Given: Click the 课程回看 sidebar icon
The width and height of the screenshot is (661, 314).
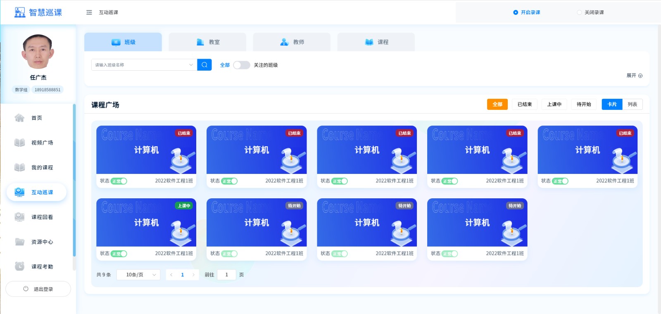Looking at the screenshot, I should (x=19, y=217).
